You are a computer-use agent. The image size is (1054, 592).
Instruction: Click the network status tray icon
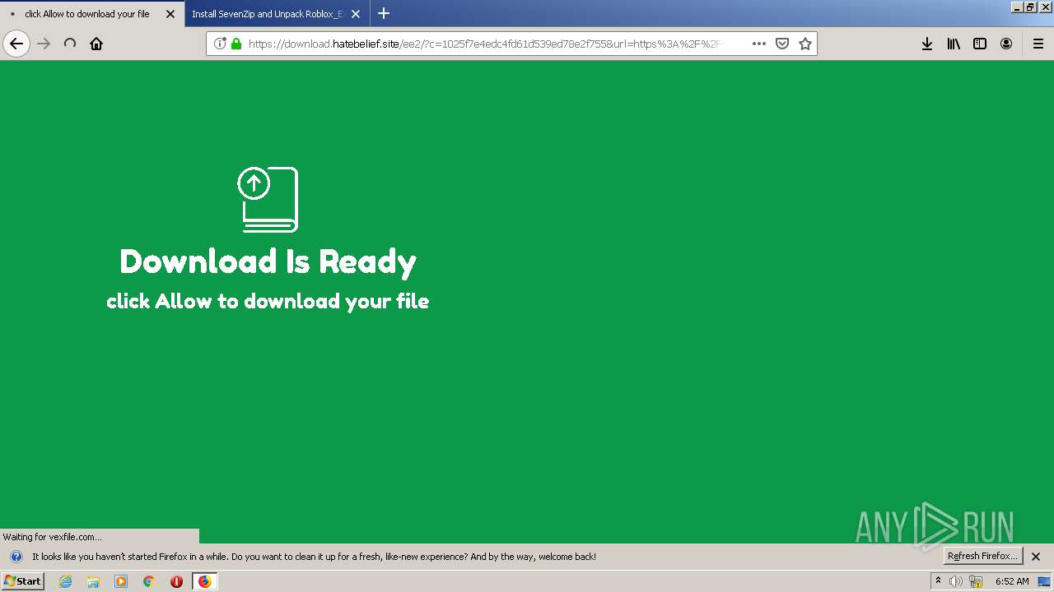point(976,581)
